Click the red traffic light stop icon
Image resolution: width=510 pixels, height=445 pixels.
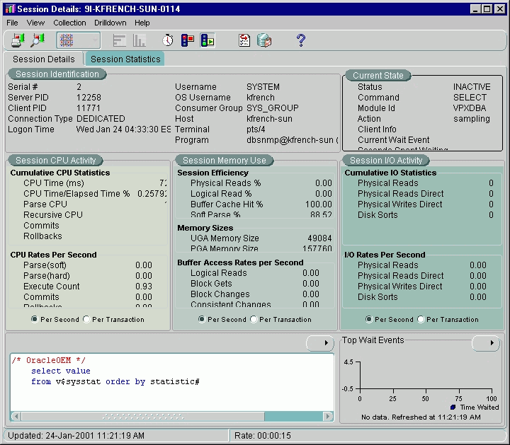[188, 40]
